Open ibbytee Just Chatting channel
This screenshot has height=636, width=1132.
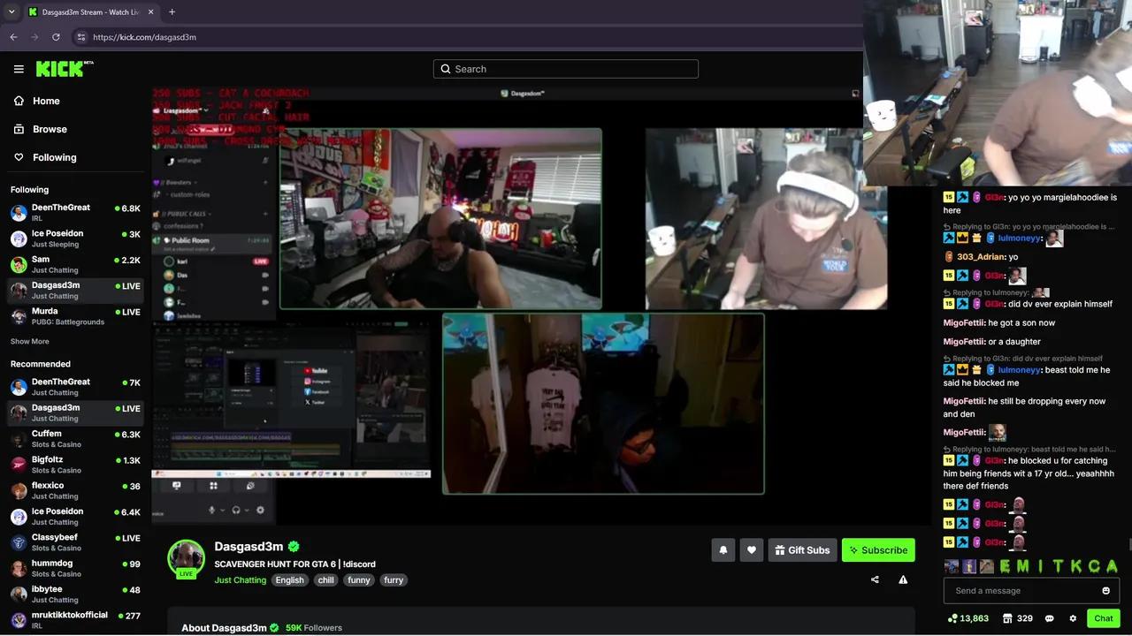pyautogui.click(x=76, y=594)
